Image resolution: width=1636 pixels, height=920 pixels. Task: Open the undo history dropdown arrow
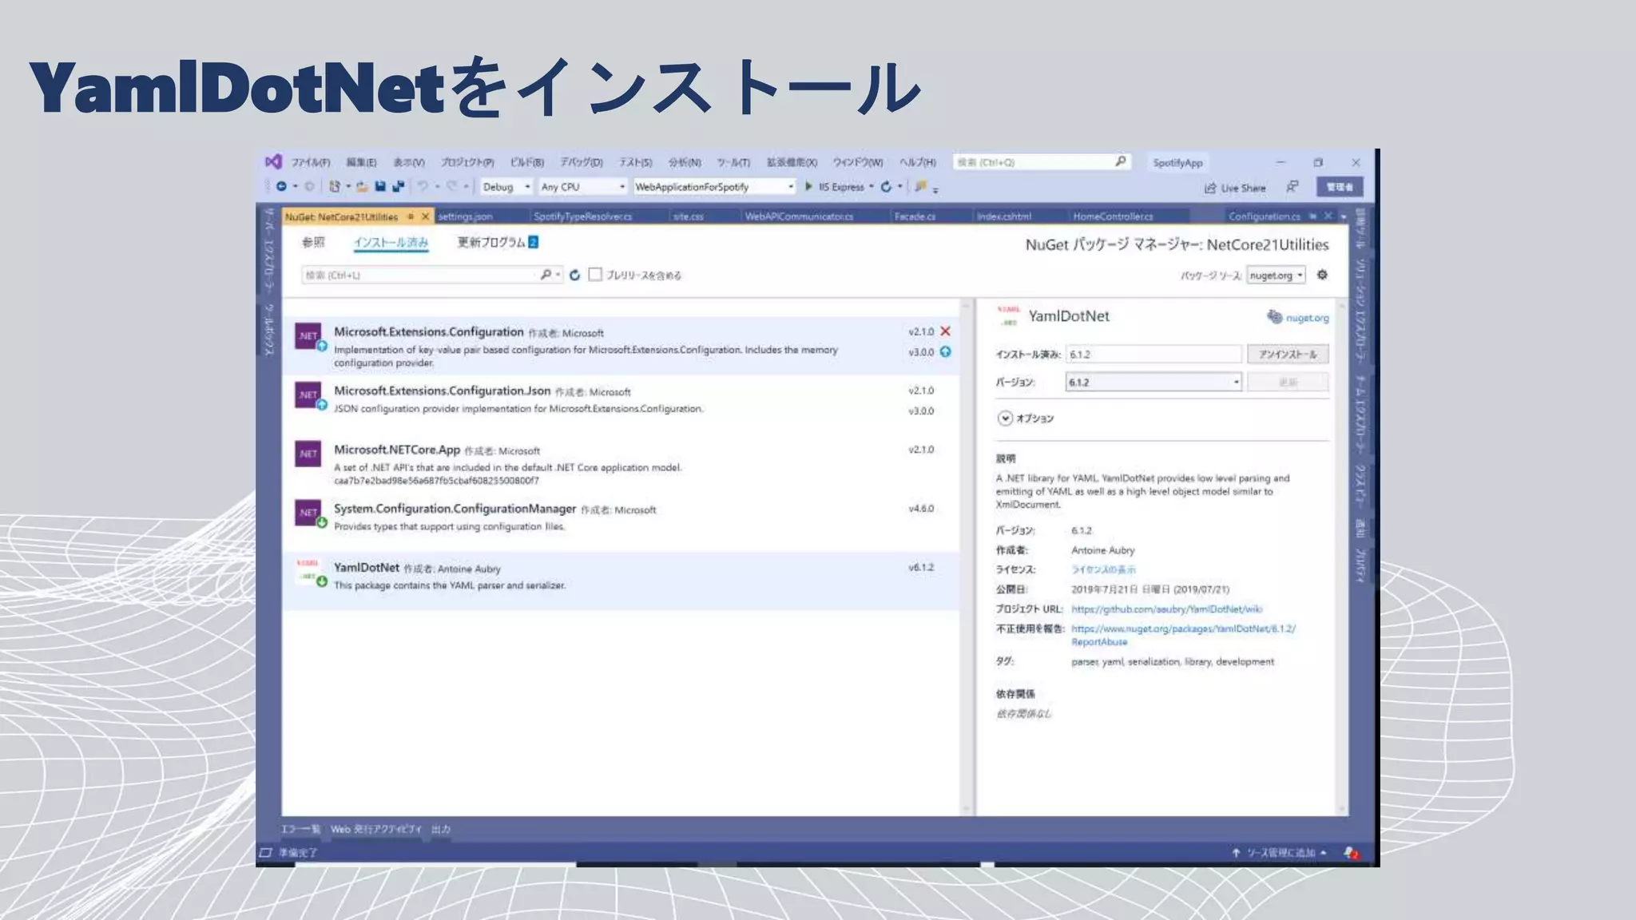[437, 187]
